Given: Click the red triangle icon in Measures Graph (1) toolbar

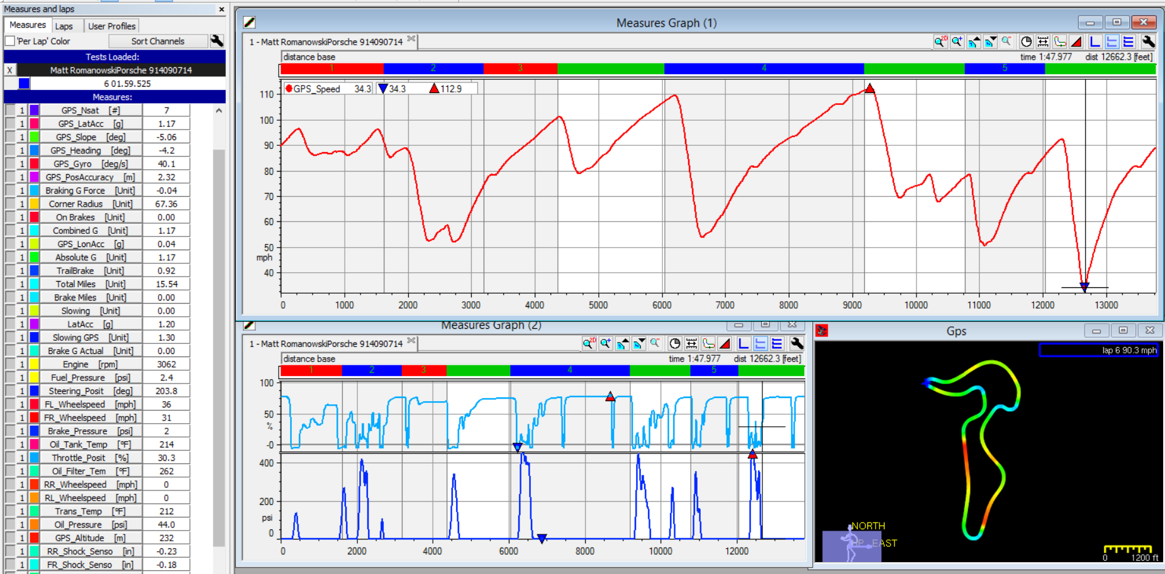Looking at the screenshot, I should coord(1076,41).
